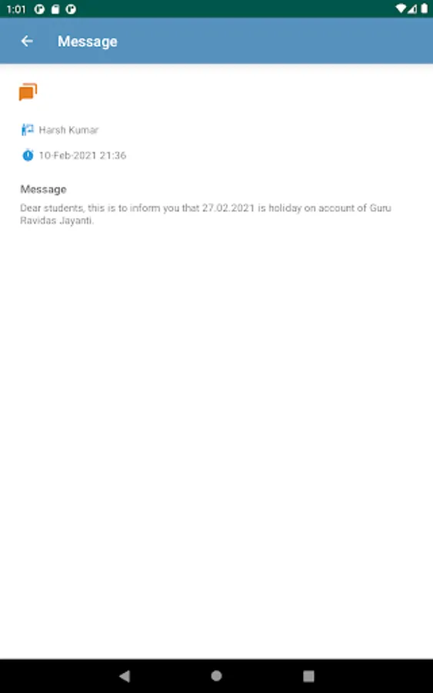
Task: Tap the second circular notification icon
Action: tap(71, 8)
